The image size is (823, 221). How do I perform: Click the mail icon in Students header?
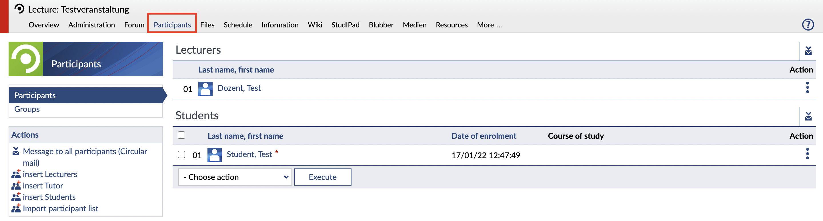[x=808, y=116]
